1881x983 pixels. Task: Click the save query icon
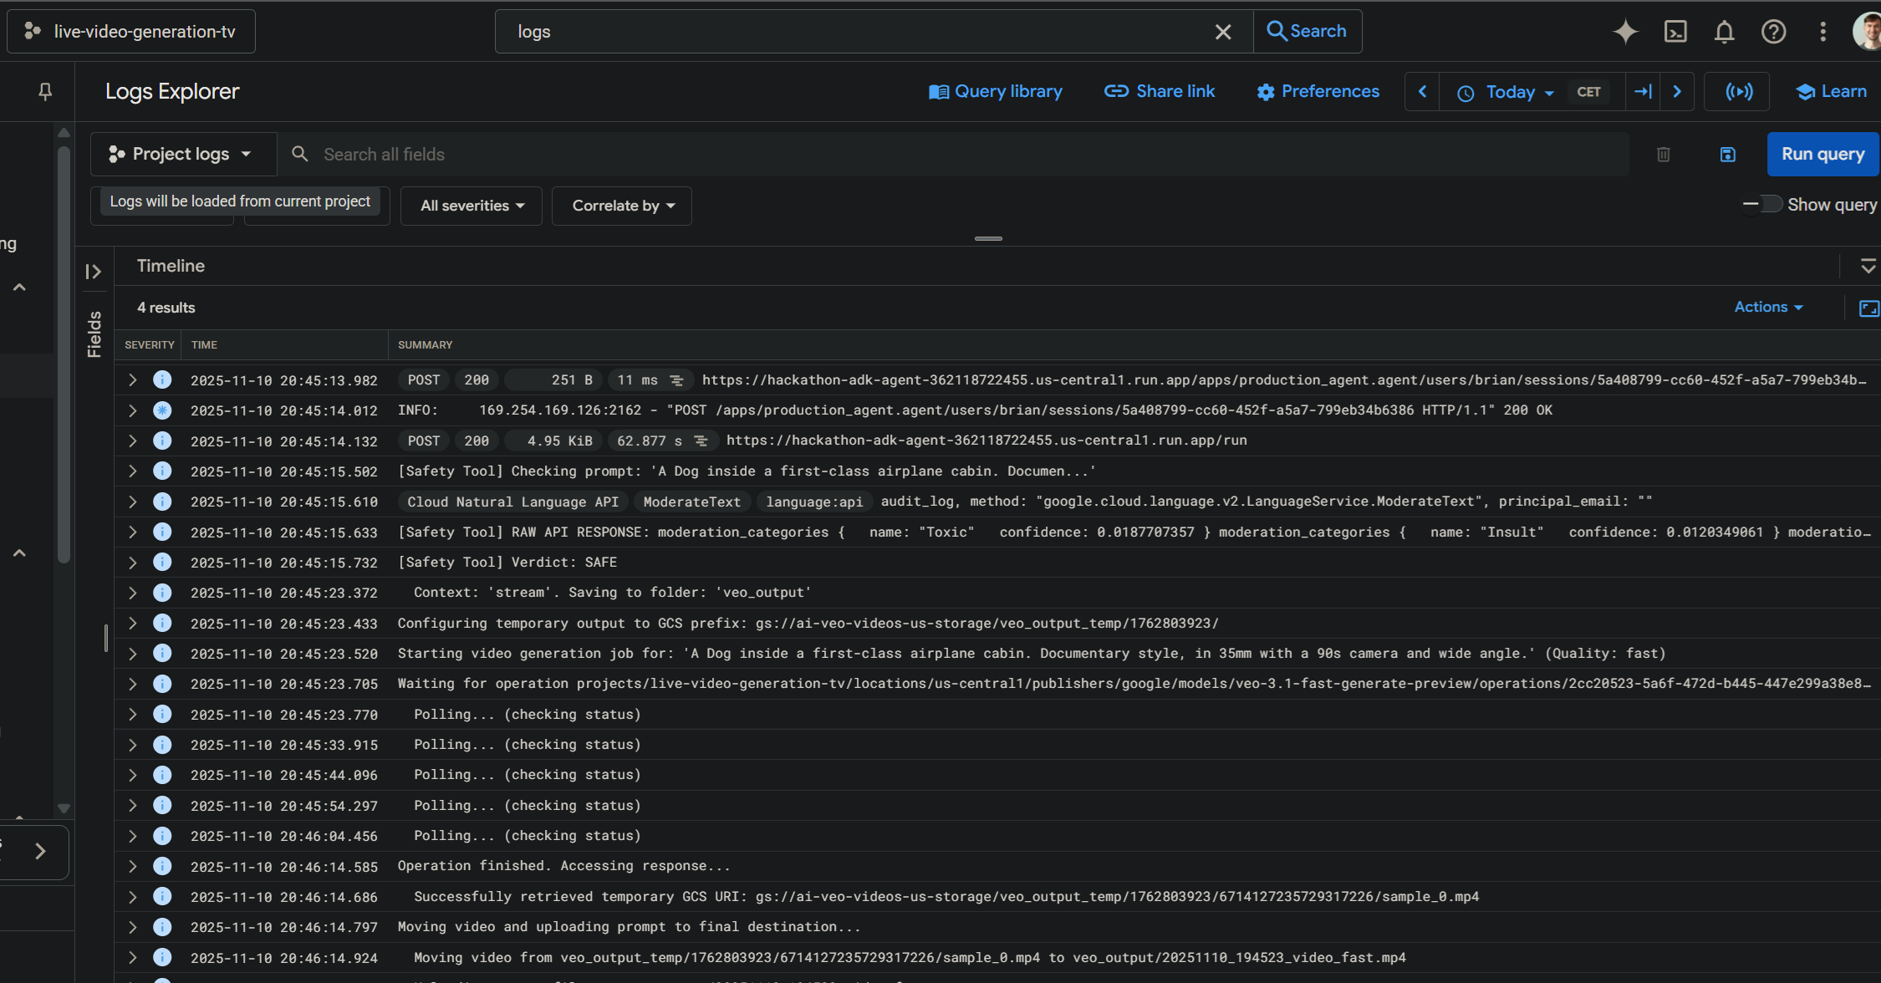(1728, 155)
